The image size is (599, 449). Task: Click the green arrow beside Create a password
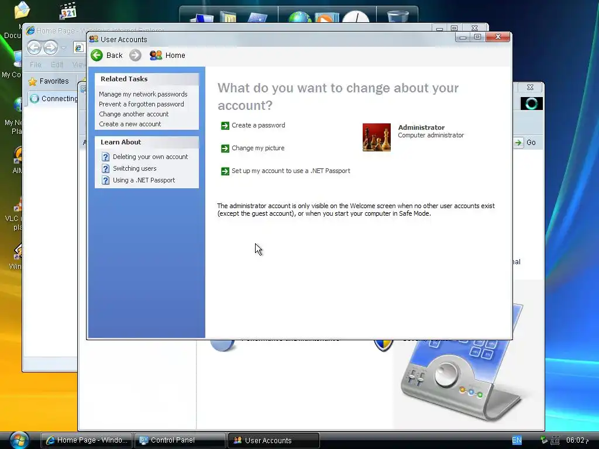[x=225, y=126]
